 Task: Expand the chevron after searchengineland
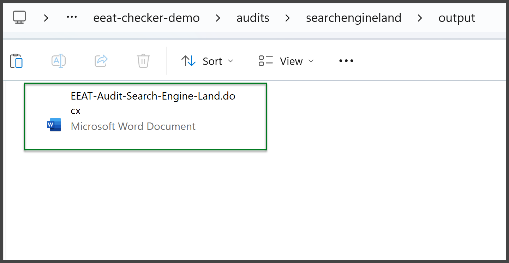(x=420, y=18)
